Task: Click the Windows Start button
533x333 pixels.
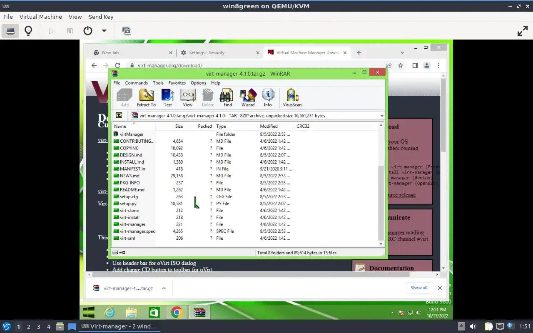Action: click(x=88, y=312)
